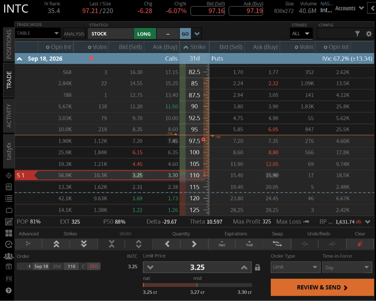Click the minus TIME expiration button

pos(222,244)
